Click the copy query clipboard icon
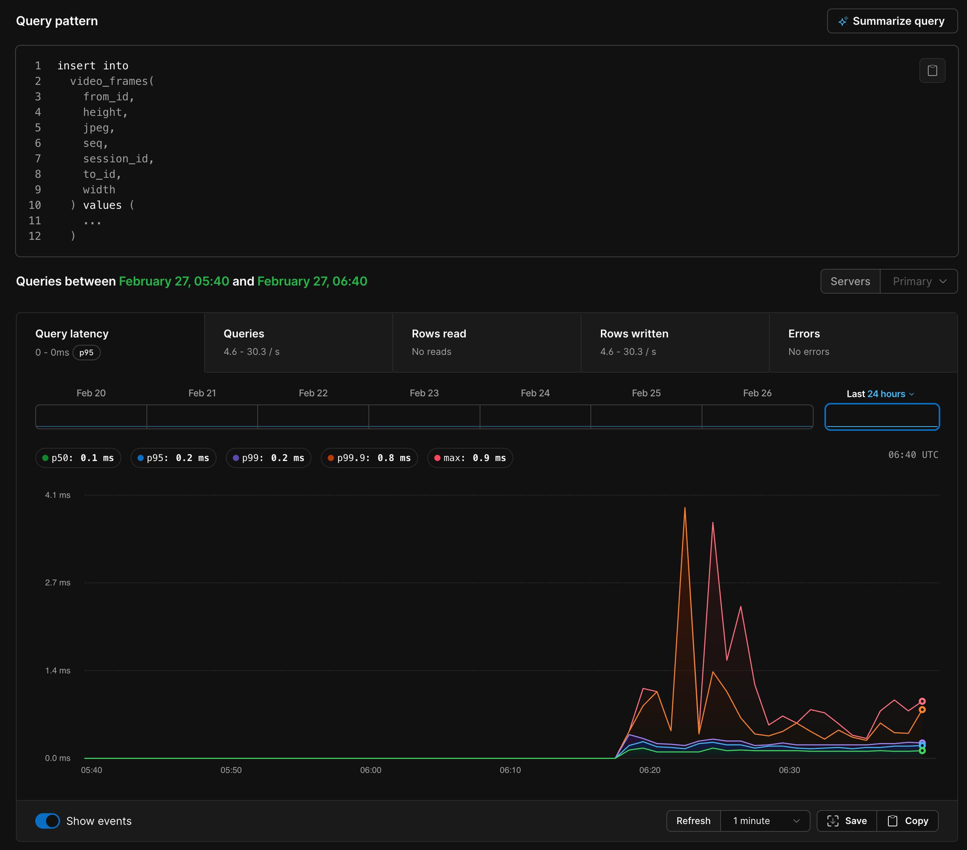The width and height of the screenshot is (967, 850). (x=932, y=71)
